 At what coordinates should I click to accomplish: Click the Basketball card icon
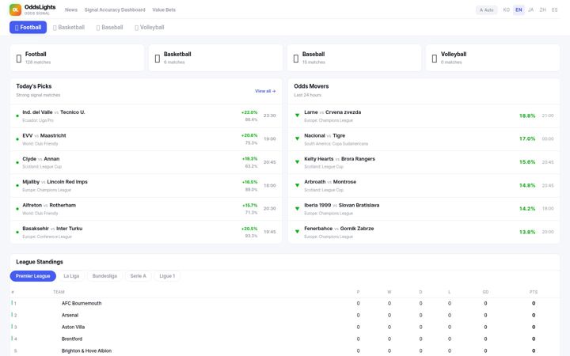click(x=158, y=58)
